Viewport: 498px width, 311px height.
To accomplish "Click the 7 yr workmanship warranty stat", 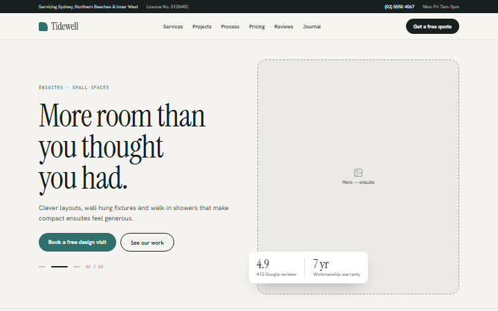I will 337,267.
